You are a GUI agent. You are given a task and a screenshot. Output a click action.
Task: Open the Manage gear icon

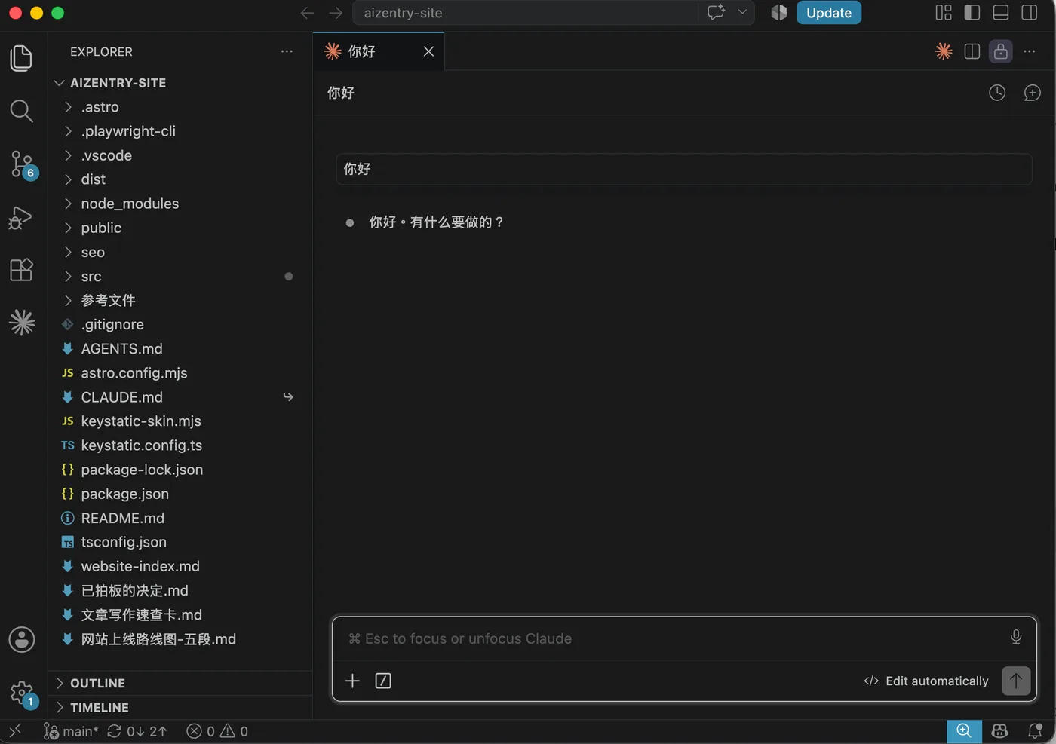[21, 693]
